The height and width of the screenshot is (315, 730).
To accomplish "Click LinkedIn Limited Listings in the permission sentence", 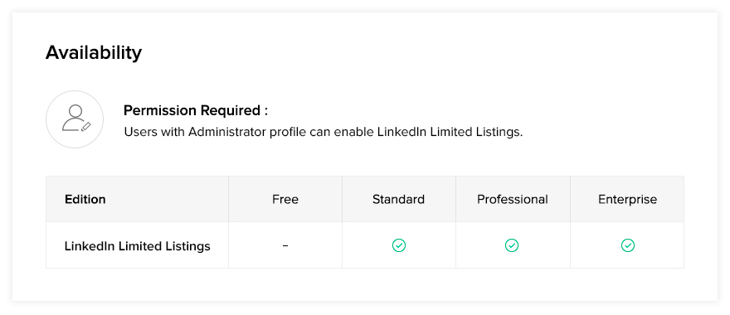I will pyautogui.click(x=450, y=132).
